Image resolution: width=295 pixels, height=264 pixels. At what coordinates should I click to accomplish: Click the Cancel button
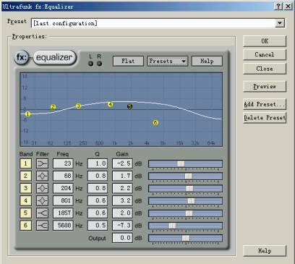(x=265, y=55)
